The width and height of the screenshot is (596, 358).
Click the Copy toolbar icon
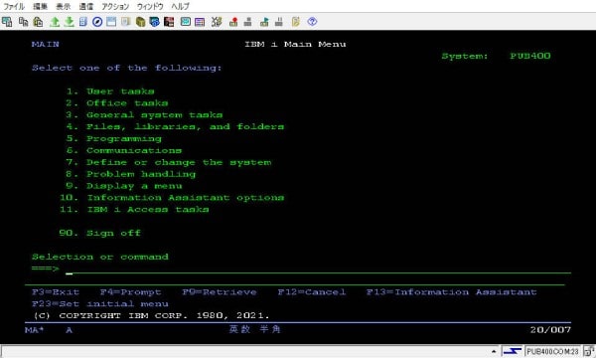click(24, 22)
